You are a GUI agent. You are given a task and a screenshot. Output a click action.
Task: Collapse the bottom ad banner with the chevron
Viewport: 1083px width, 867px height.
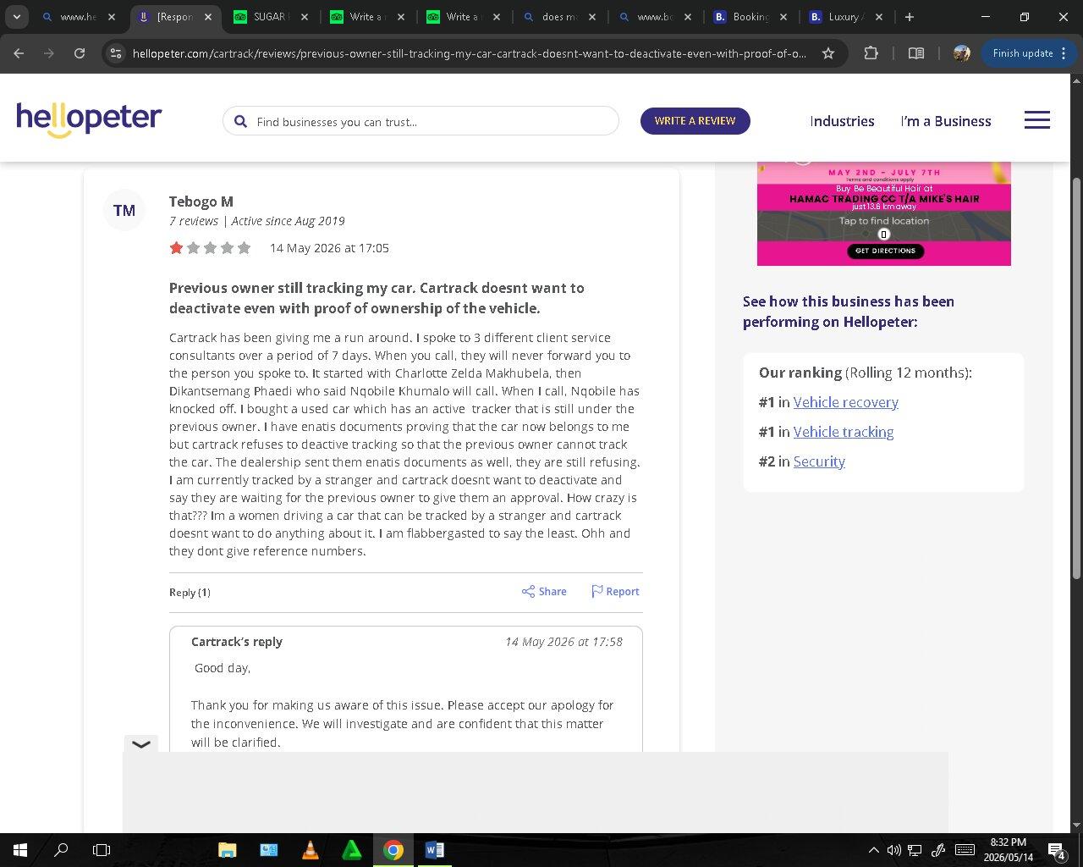141,744
